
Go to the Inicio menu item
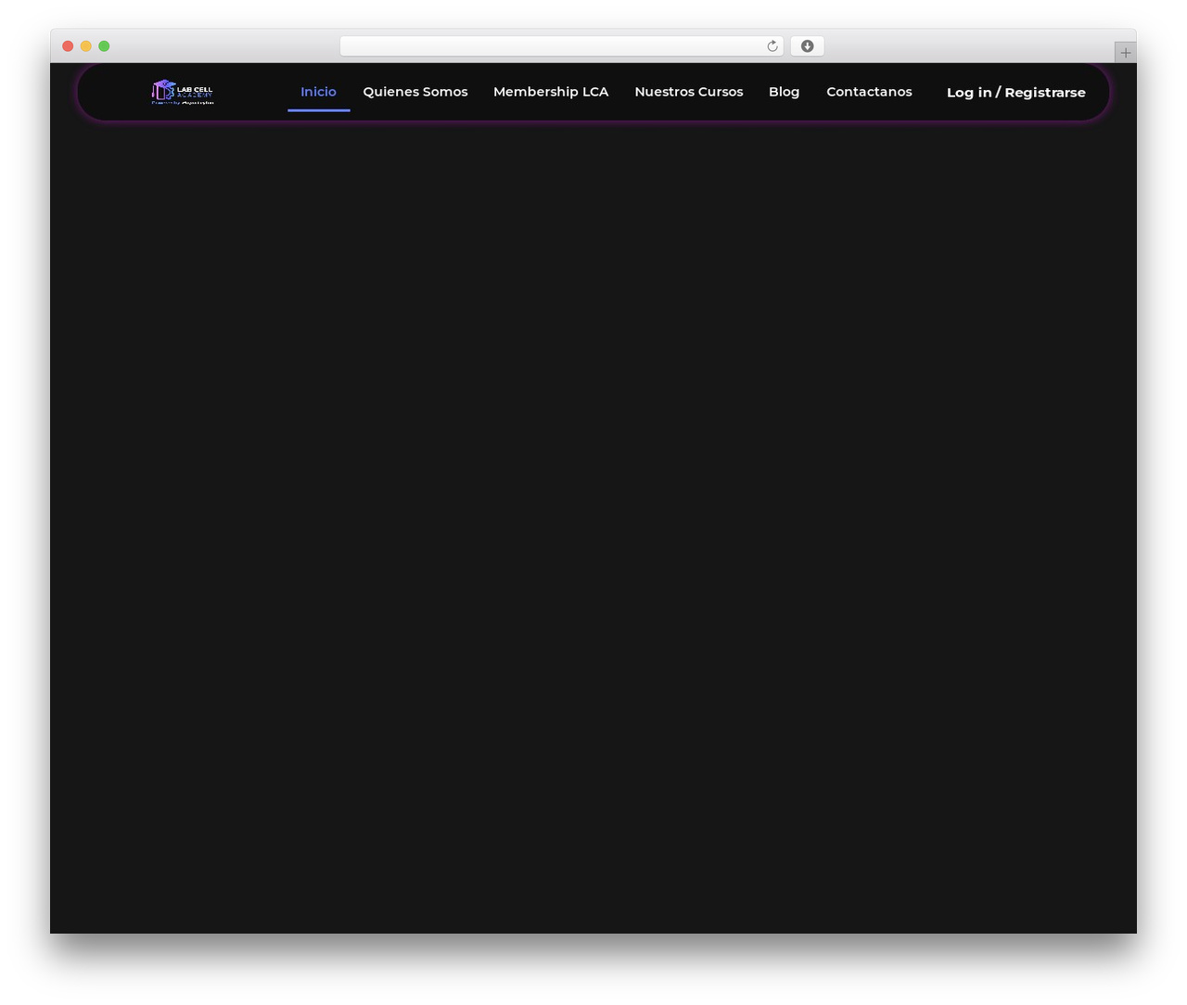tap(318, 92)
